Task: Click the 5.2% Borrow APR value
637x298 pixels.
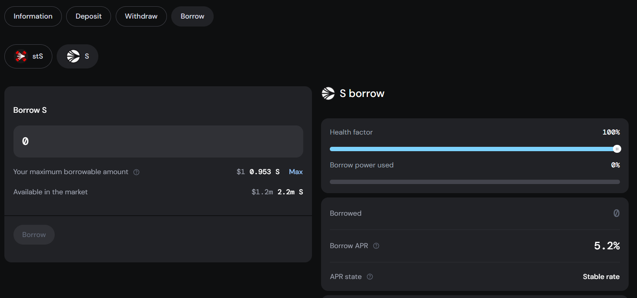Action: click(607, 246)
